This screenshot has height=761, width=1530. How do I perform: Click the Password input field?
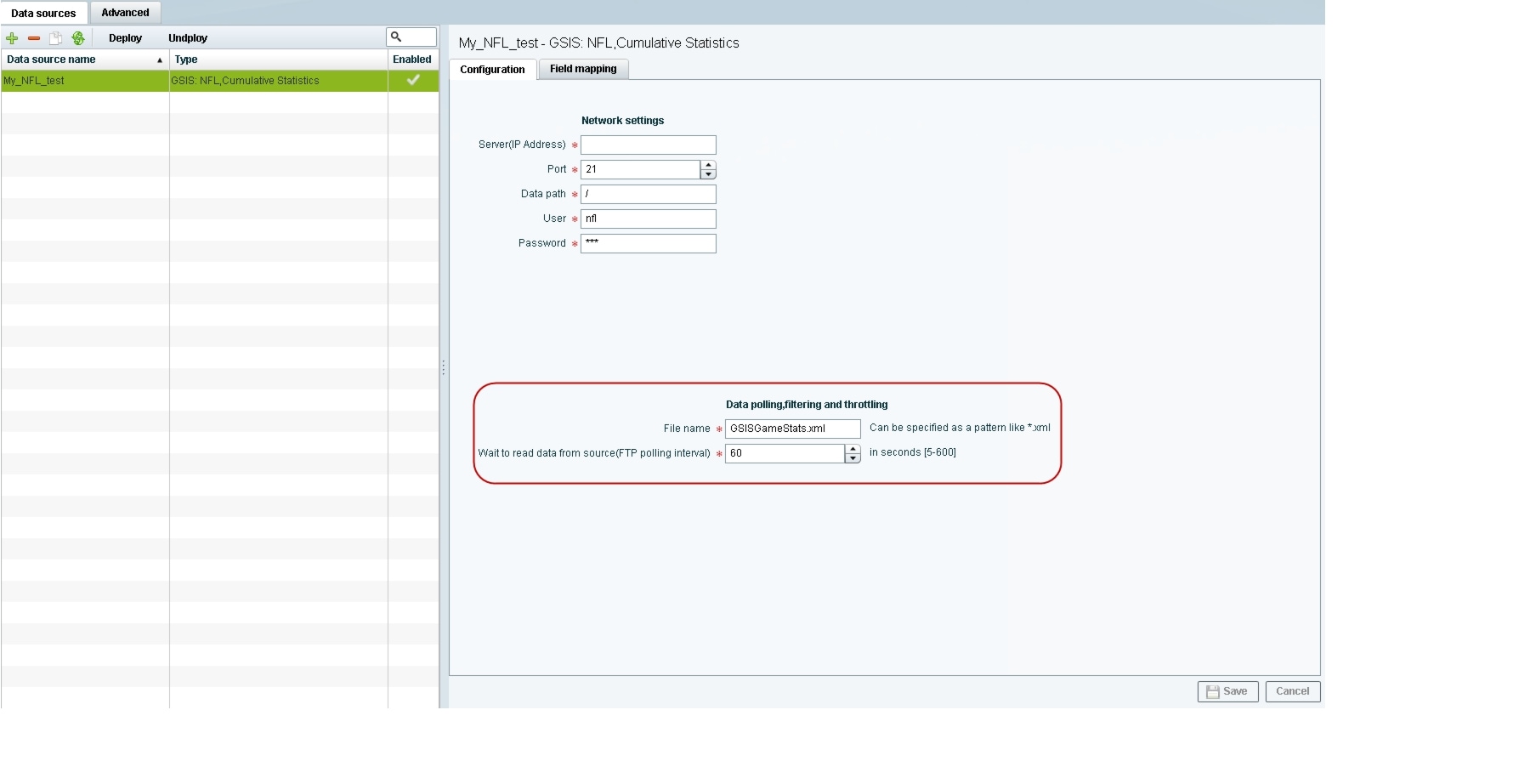(649, 243)
